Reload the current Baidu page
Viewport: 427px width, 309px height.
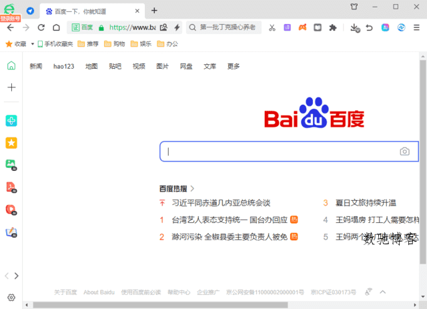pos(41,27)
